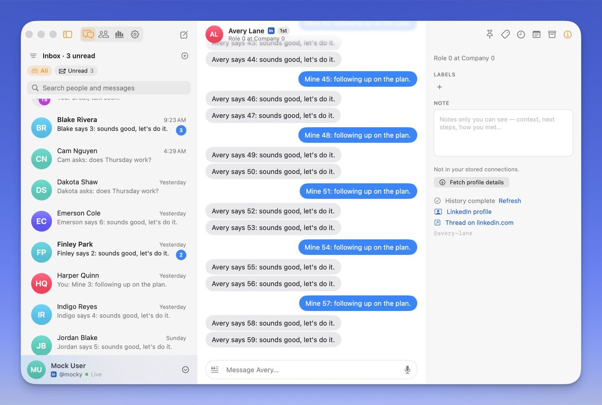Viewport: 602px width, 405px height.
Task: Select Harper Quinn chat
Action: pos(109,283)
